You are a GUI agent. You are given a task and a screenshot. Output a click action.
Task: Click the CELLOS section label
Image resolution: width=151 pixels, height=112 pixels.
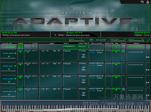coord(8,79)
